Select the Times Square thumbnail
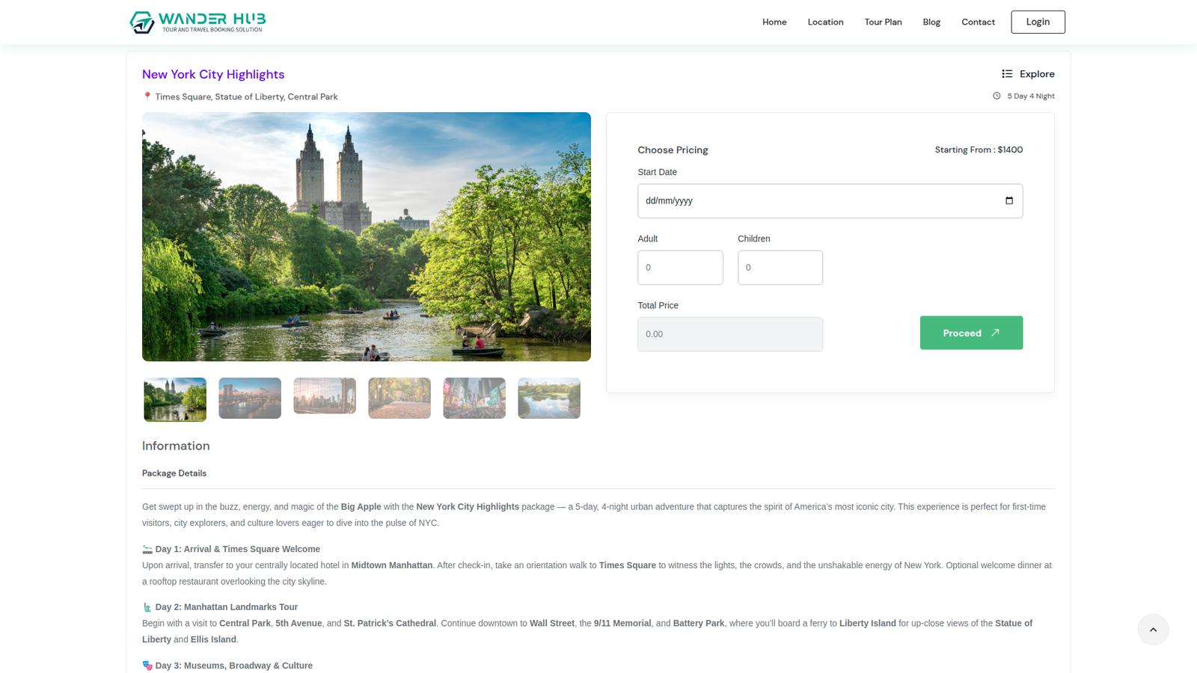This screenshot has height=673, width=1197. click(474, 398)
